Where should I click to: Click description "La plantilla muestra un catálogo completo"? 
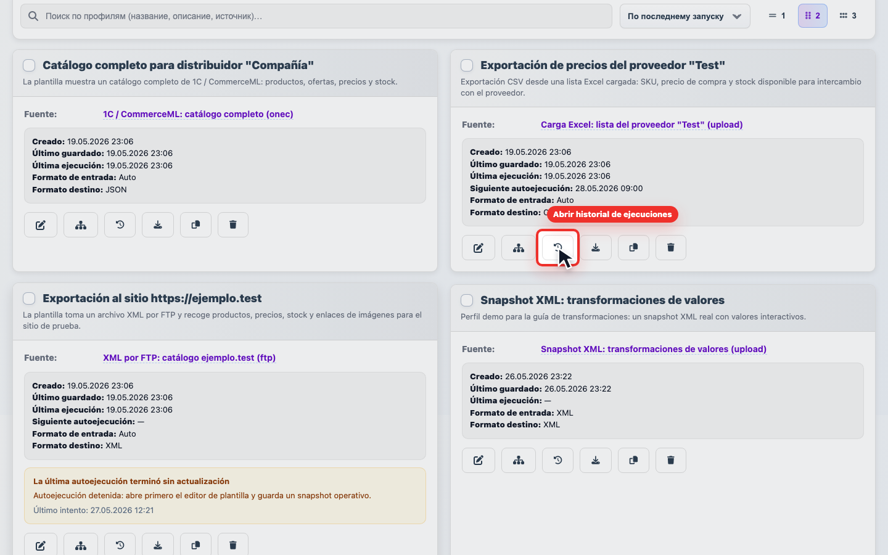click(x=210, y=81)
